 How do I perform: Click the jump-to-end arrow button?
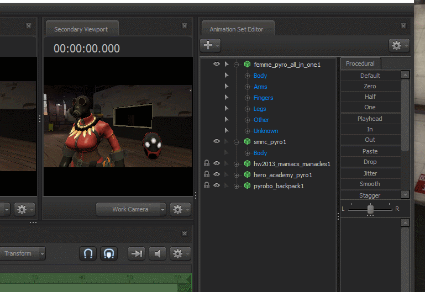(x=137, y=253)
